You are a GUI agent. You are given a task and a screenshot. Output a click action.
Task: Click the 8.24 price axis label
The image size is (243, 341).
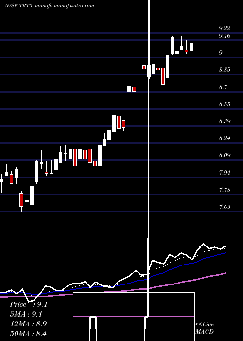point(225,138)
